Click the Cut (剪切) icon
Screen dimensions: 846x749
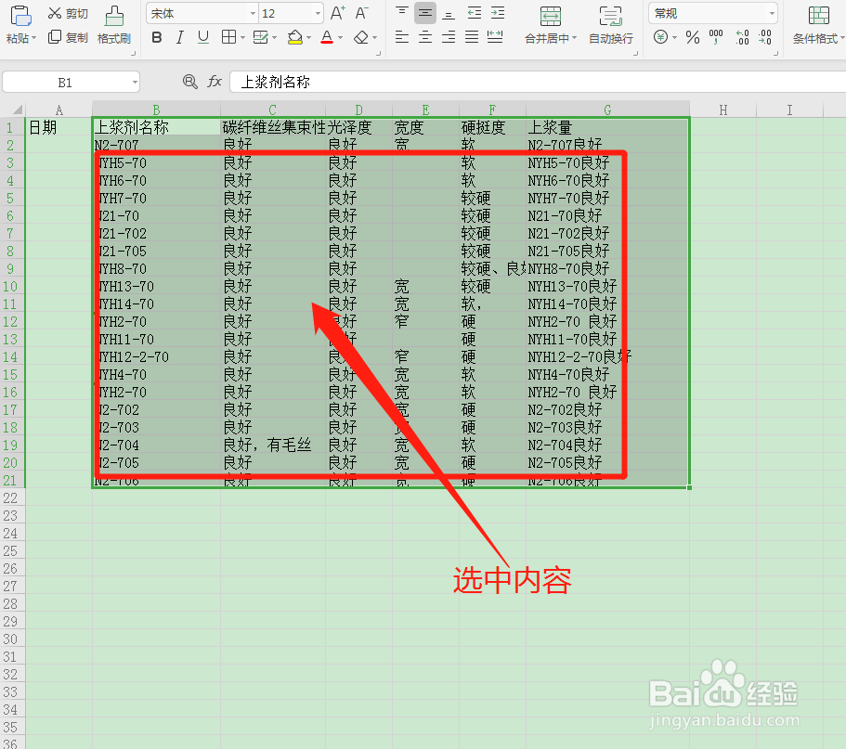[x=56, y=13]
